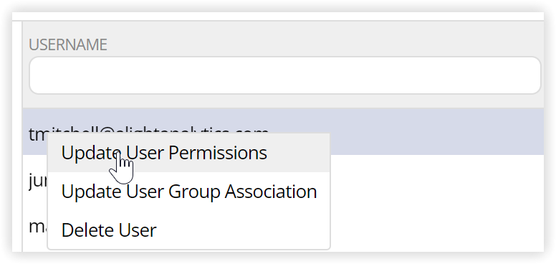Click the USERNAME column header label
The width and height of the screenshot is (556, 264).
coord(68,44)
